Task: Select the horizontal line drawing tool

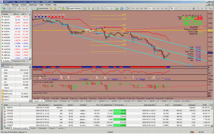Action: tap(186, 9)
